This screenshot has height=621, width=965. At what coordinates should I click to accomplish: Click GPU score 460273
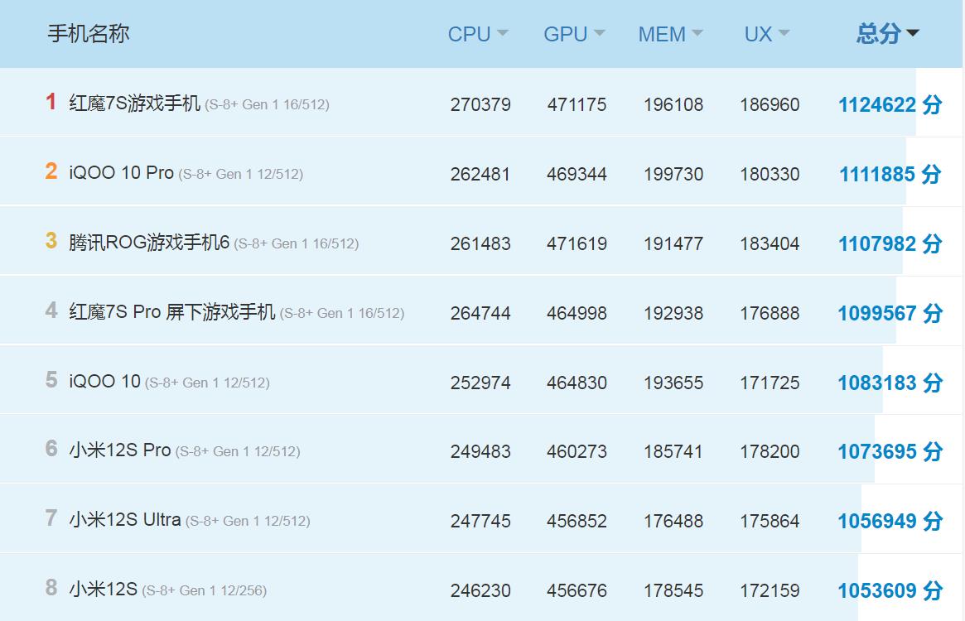coord(577,452)
